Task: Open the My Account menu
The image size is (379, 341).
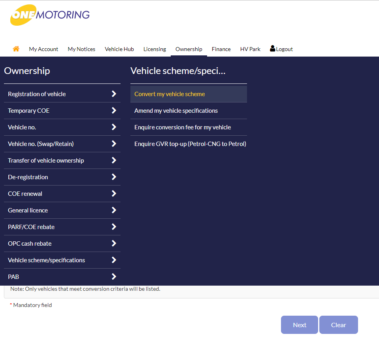Action: [x=43, y=49]
